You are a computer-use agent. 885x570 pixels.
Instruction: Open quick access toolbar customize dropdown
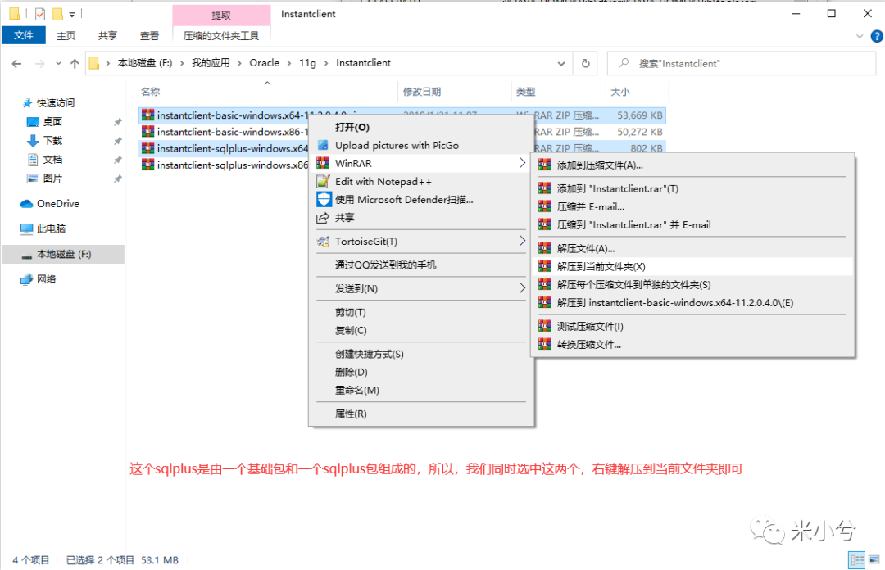[x=71, y=14]
